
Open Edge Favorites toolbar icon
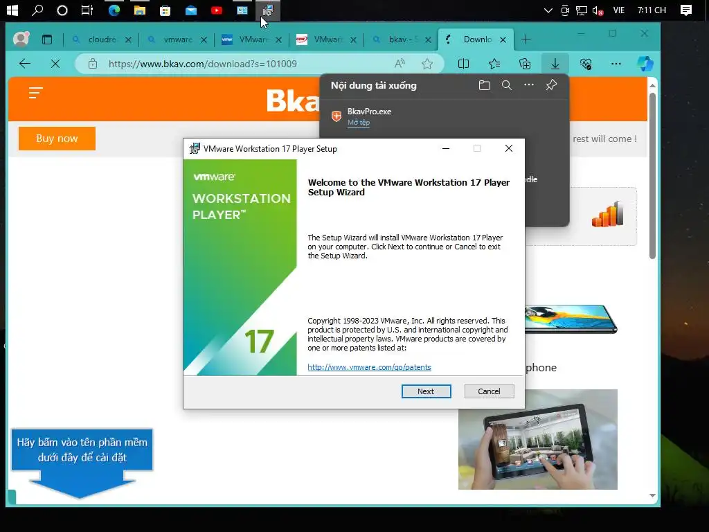[494, 64]
